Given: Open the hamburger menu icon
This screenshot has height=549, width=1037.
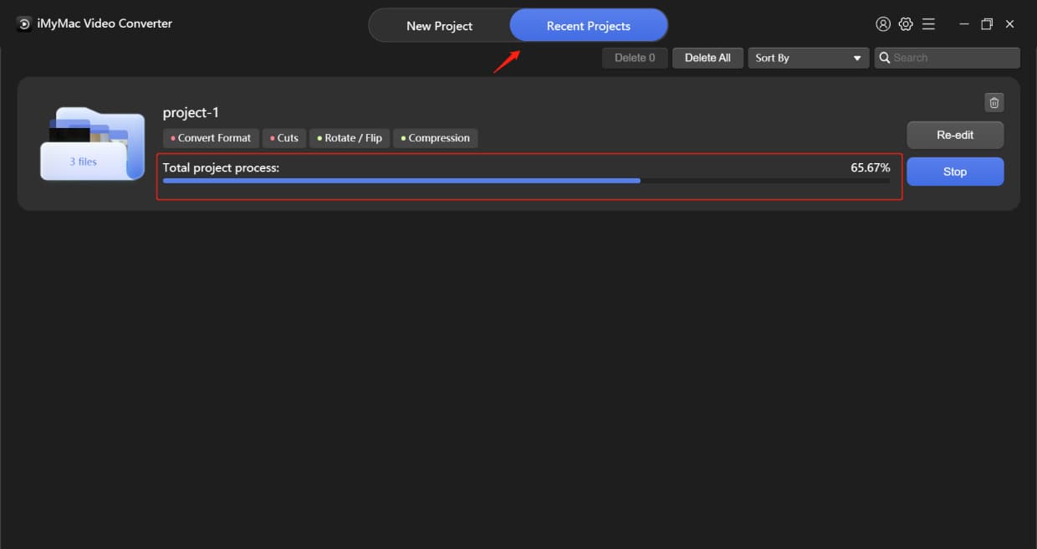Looking at the screenshot, I should coord(928,23).
